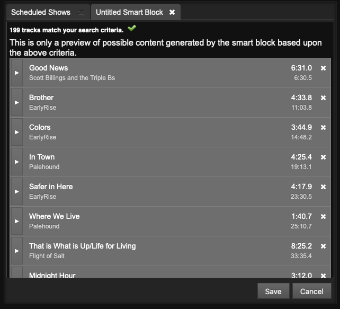340x309 pixels.
Task: Delete Where We Live from the list
Action: (x=323, y=217)
